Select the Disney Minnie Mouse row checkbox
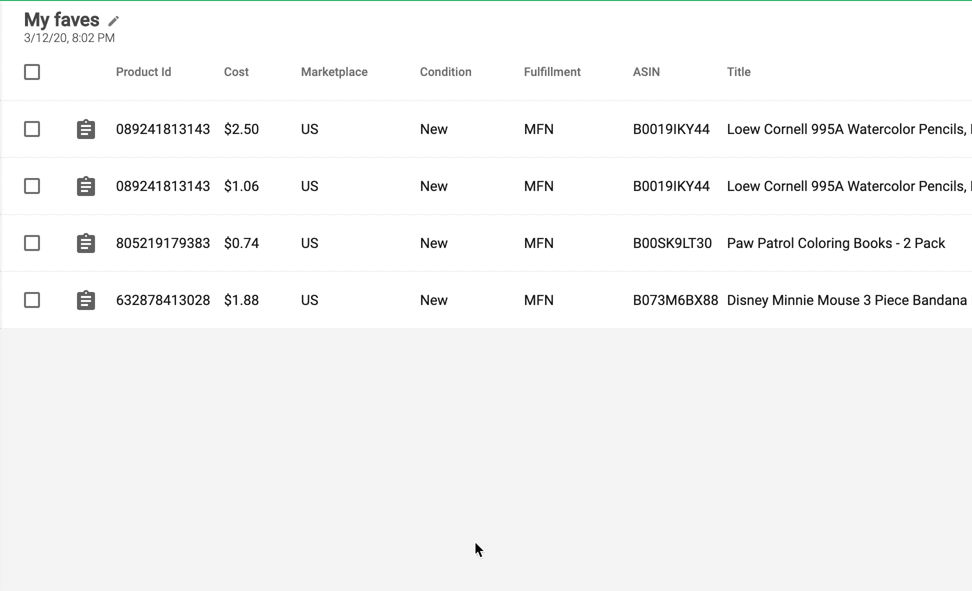 pos(32,300)
